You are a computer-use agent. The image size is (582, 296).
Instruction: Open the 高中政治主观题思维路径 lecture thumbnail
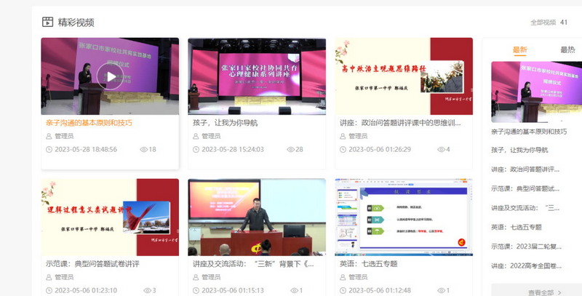(404, 76)
